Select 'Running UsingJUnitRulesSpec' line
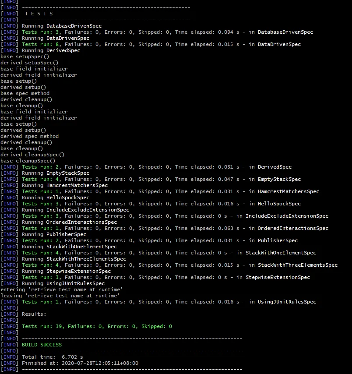352x374 pixels. tap(53, 284)
